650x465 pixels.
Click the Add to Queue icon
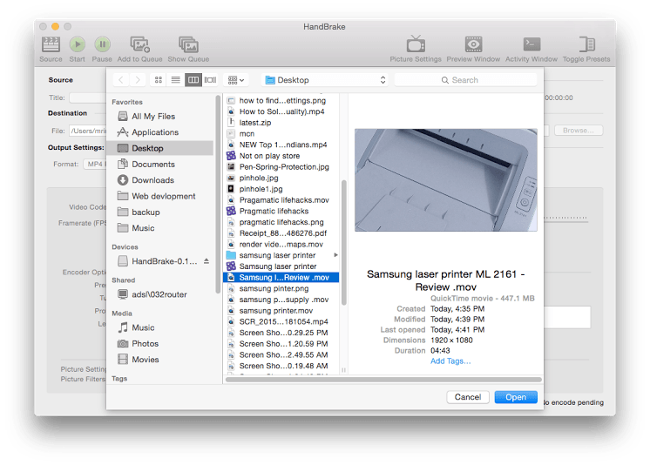tap(139, 44)
